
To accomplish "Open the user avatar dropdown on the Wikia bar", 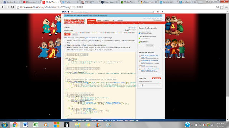I will tap(158, 12).
